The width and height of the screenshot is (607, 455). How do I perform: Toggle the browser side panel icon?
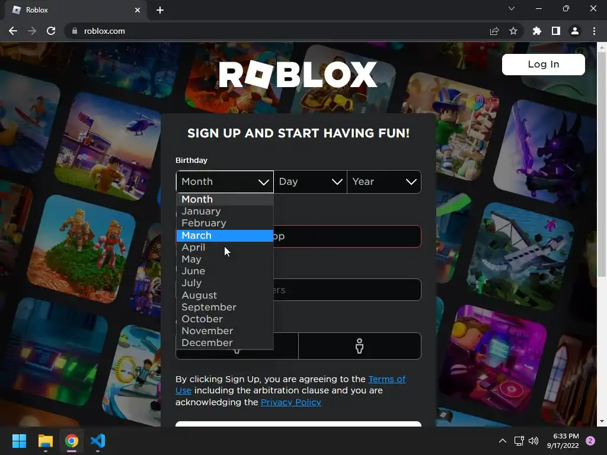click(556, 31)
